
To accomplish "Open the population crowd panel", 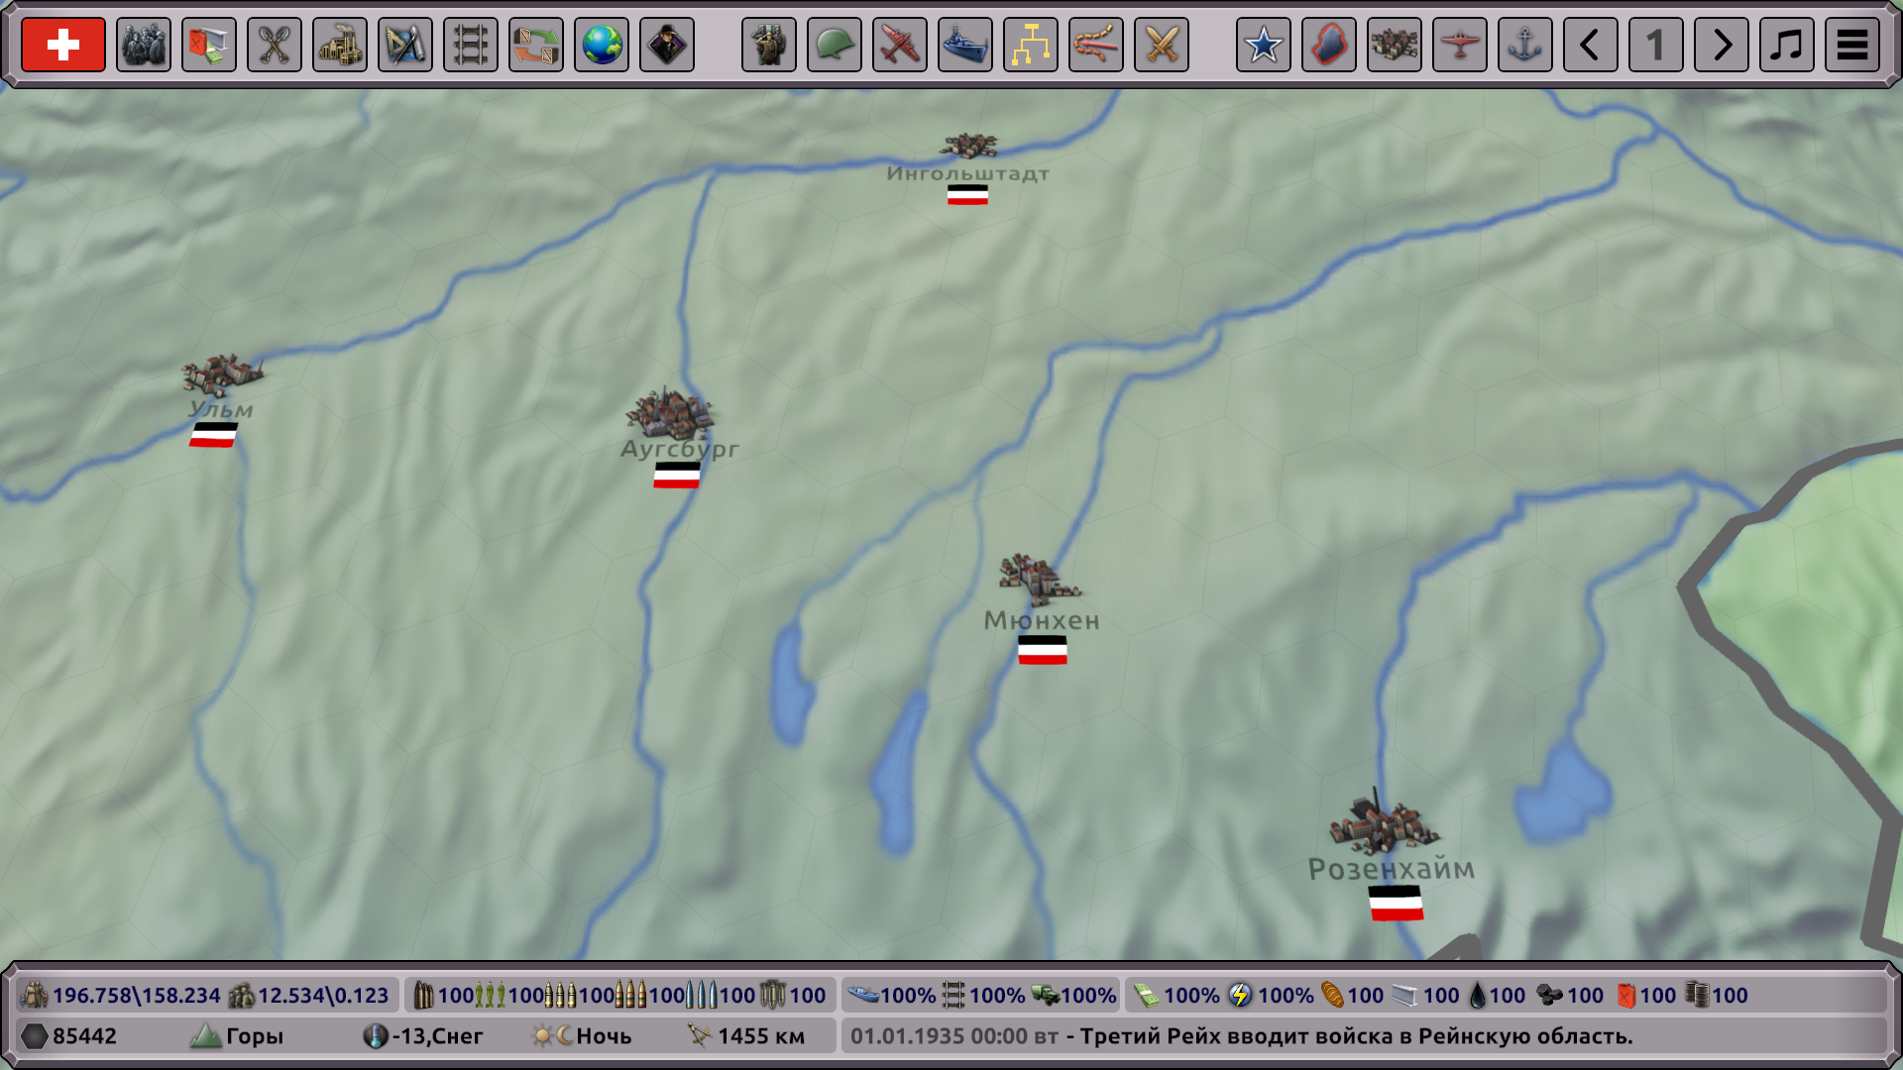I will pos(144,45).
